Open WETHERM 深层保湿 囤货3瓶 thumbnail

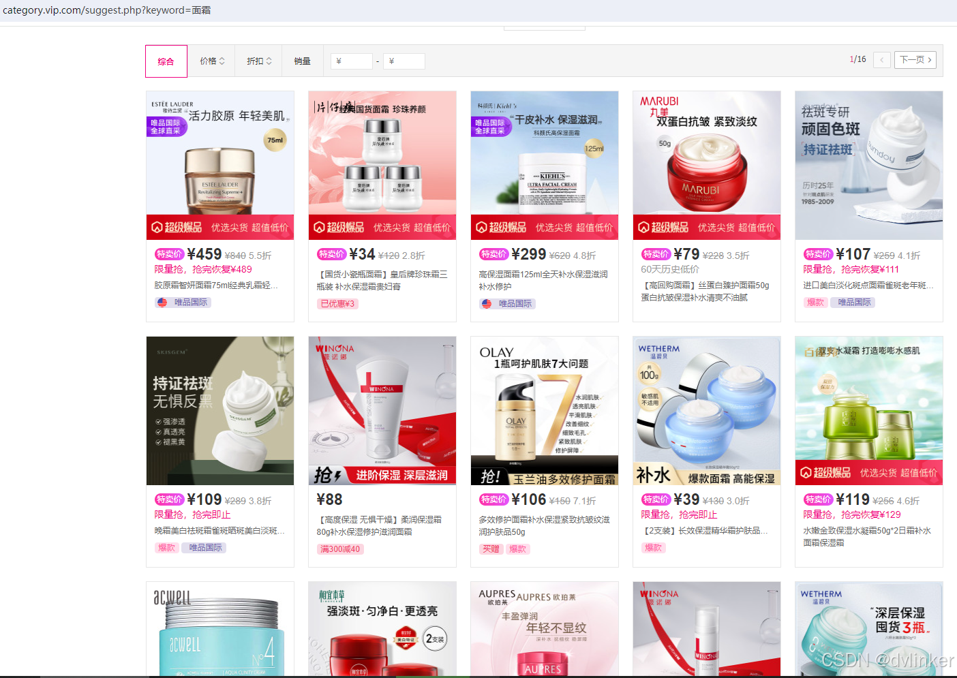(x=869, y=629)
